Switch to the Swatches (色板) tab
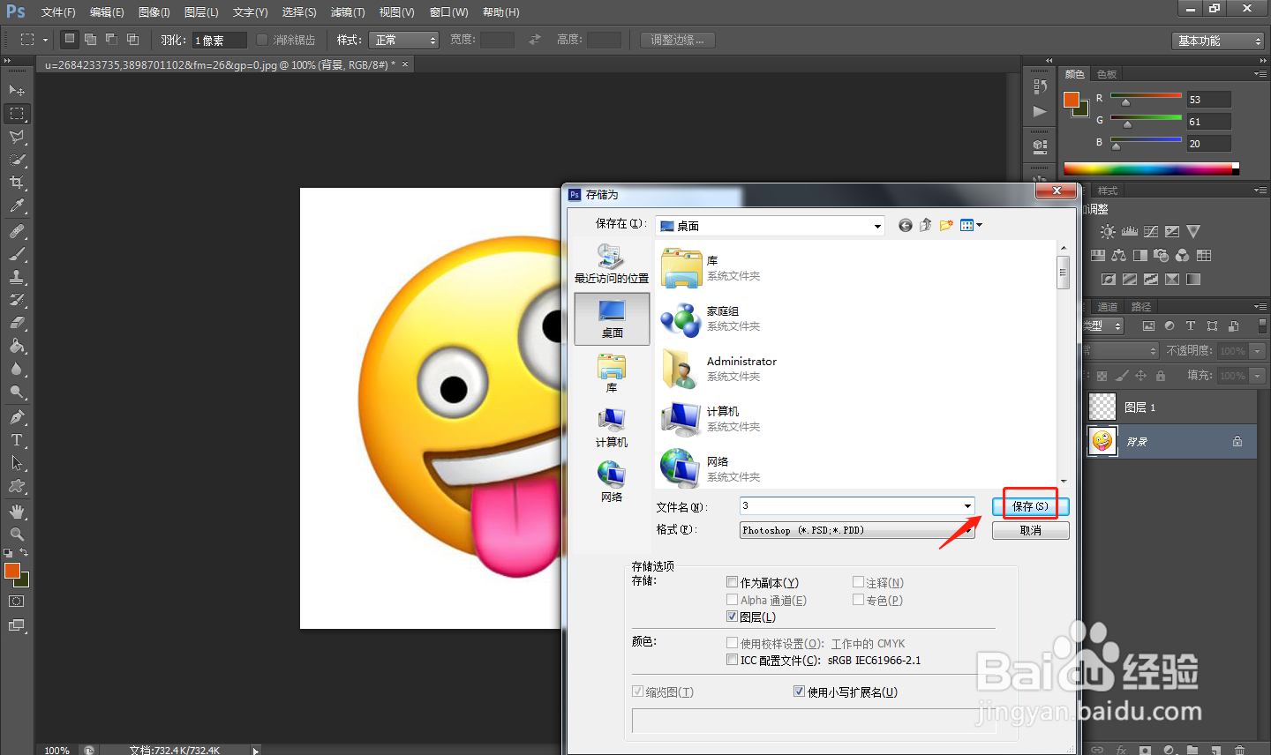This screenshot has height=755, width=1271. point(1107,74)
